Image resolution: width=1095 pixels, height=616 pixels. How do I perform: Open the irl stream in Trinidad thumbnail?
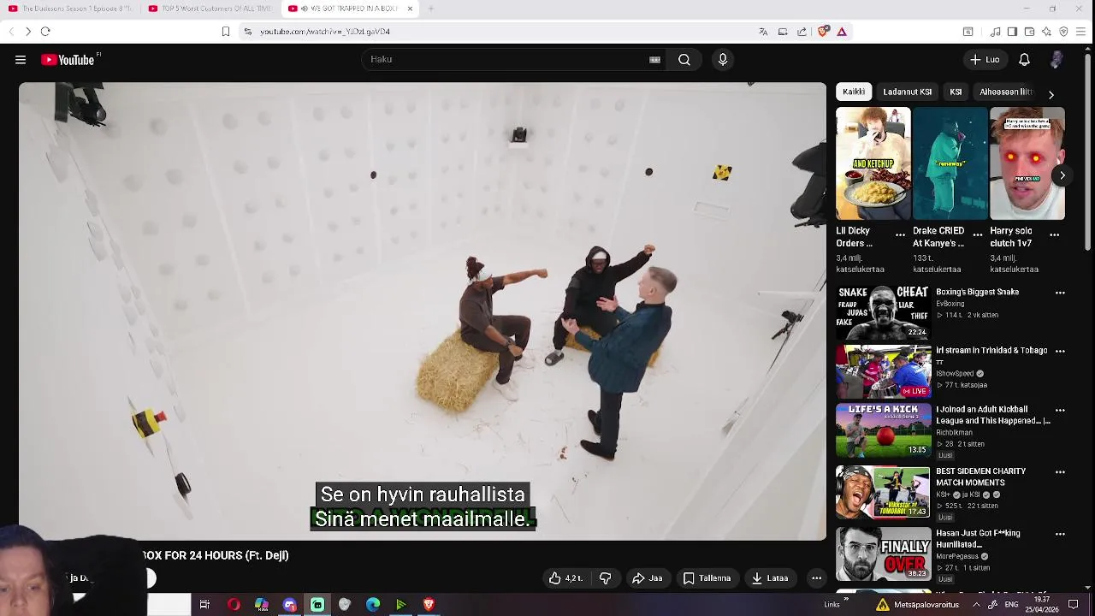(x=883, y=372)
